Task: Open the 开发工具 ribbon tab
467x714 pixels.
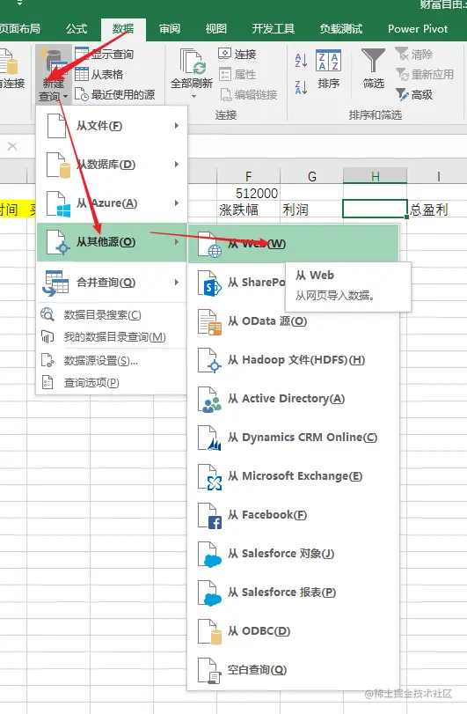Action: point(274,29)
